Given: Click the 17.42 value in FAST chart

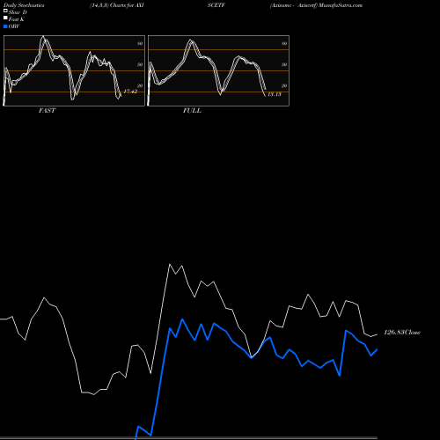Looking at the screenshot, I should click(130, 92).
